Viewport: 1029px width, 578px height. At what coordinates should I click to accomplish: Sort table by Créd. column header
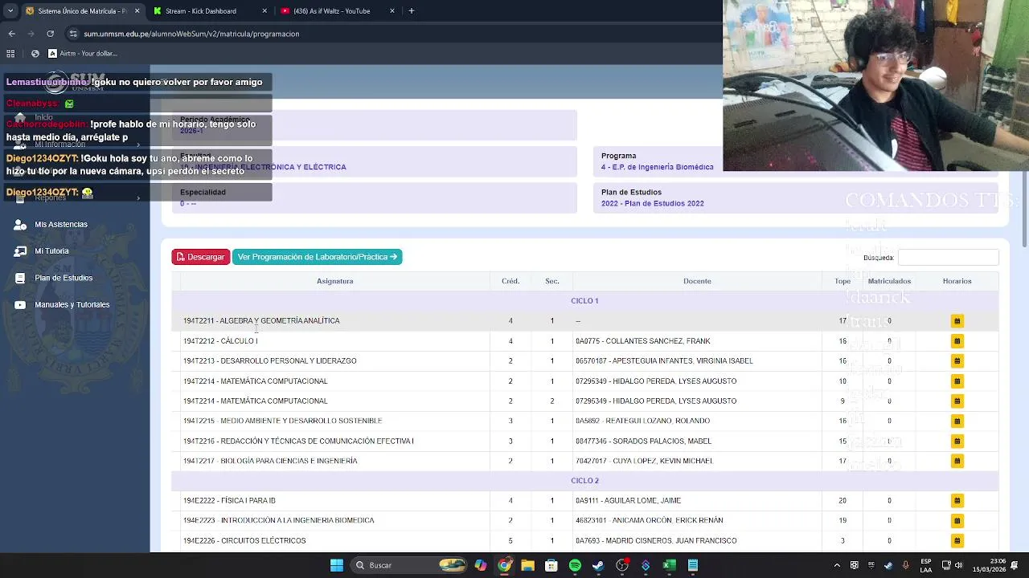pos(510,281)
